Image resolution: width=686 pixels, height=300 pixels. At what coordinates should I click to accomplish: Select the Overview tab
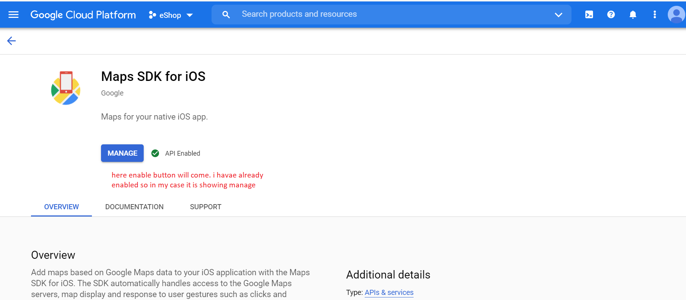coord(61,207)
